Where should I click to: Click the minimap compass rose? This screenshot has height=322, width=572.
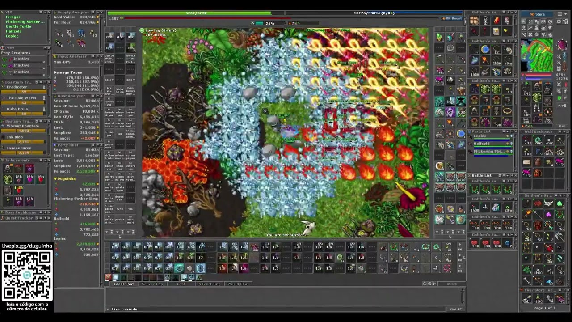click(x=563, y=45)
